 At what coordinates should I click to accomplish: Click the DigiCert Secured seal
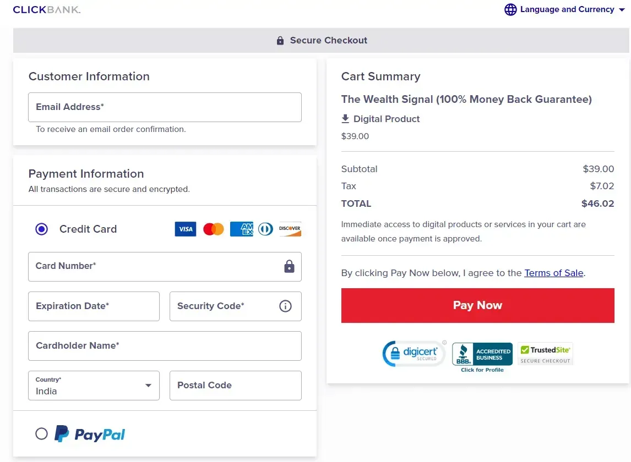pos(414,353)
